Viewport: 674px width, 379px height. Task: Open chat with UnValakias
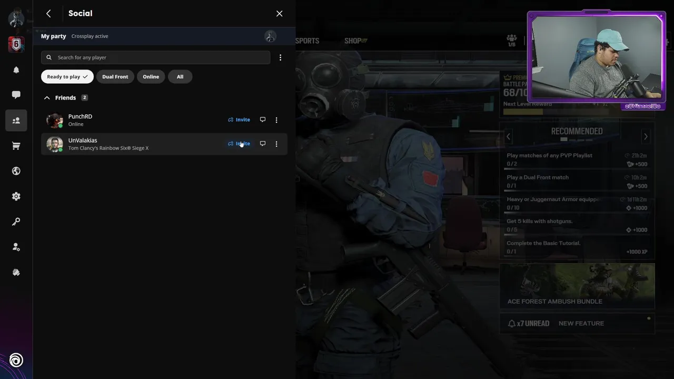(x=263, y=144)
